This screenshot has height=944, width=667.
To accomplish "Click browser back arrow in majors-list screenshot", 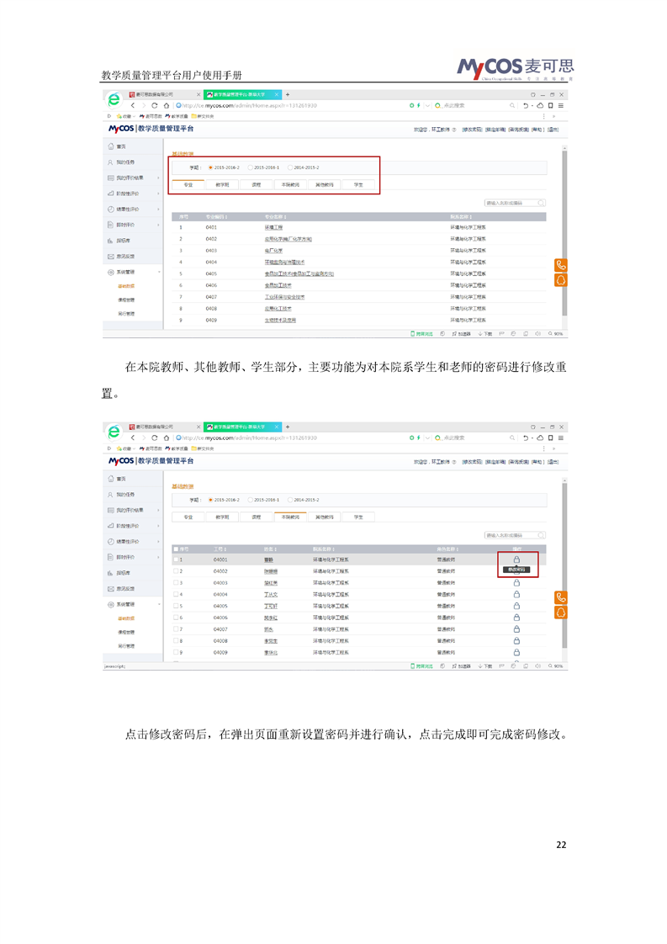I will pos(133,105).
